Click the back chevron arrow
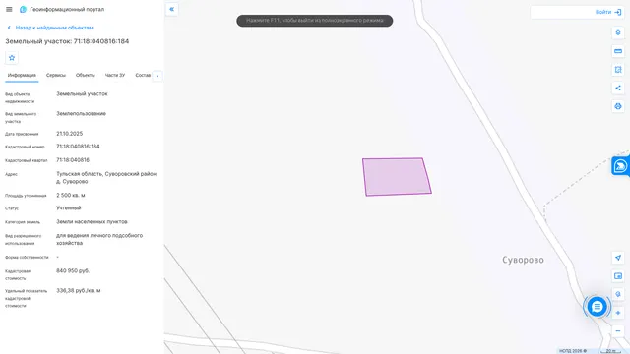 point(9,28)
